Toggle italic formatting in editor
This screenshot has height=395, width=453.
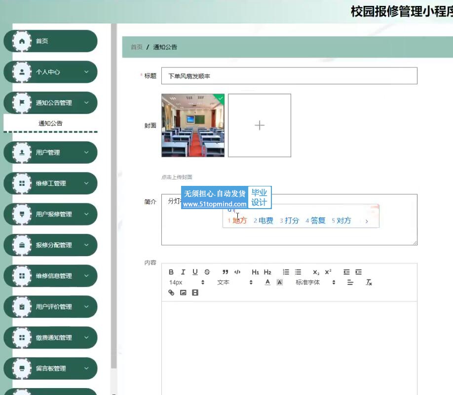pyautogui.click(x=183, y=272)
